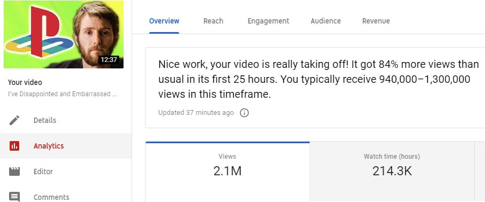Open the Engagement tab
Viewport: 485px width, 202px height.
268,21
